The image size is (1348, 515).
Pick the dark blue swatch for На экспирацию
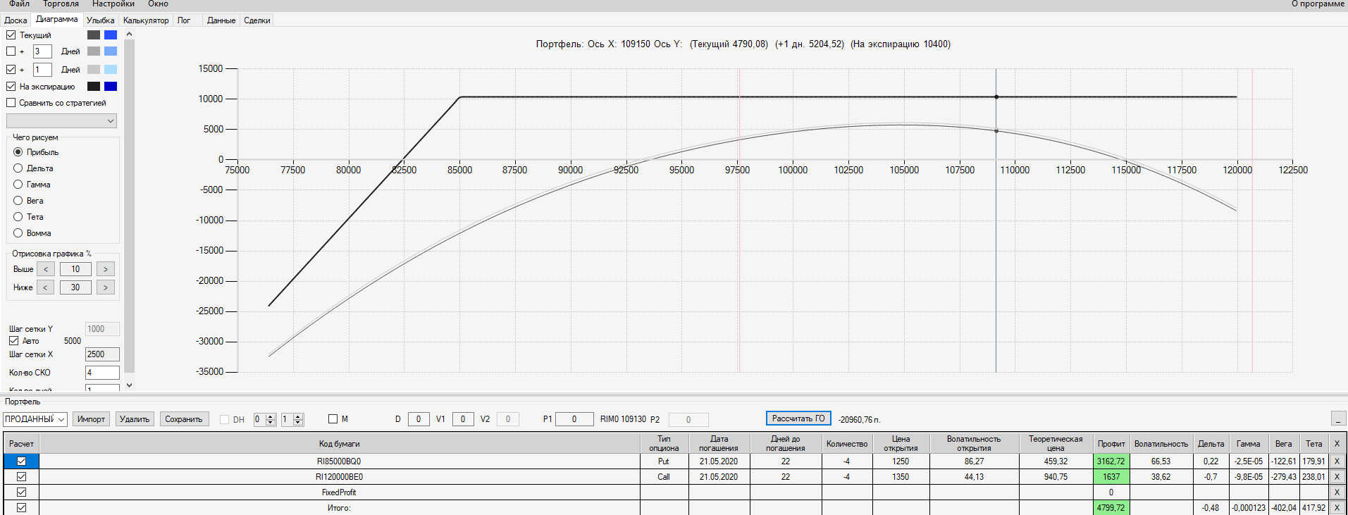tap(111, 87)
